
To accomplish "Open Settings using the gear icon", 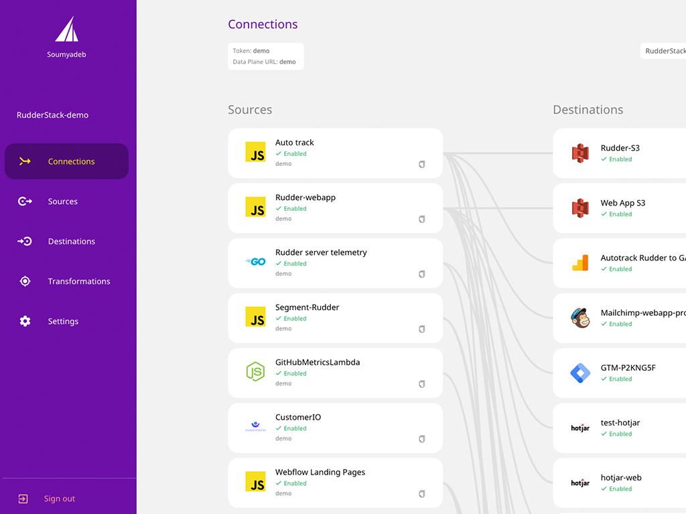I will pos(25,321).
